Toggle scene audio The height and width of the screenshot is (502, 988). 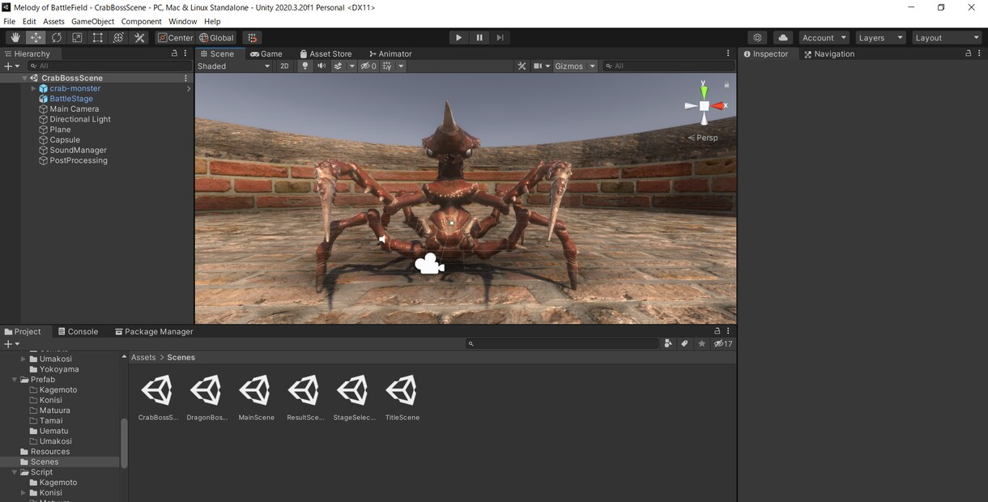[x=322, y=66]
